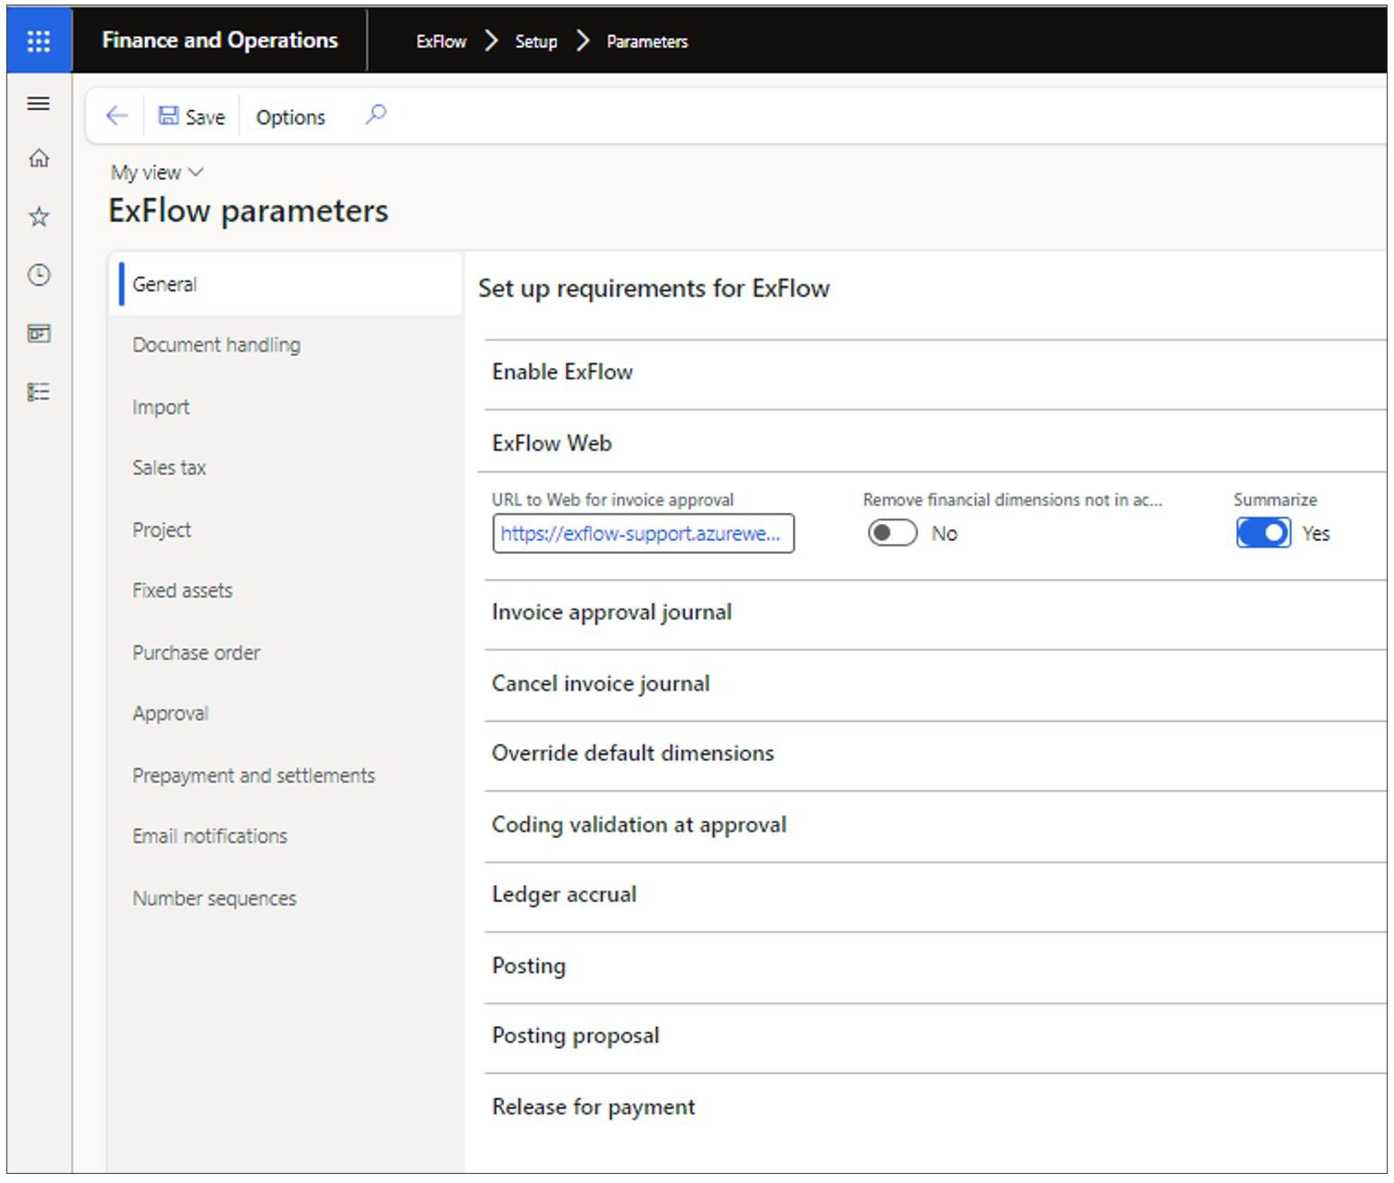Select the Purchase order tab
Screen dimensions: 1394x1183
(x=286, y=653)
